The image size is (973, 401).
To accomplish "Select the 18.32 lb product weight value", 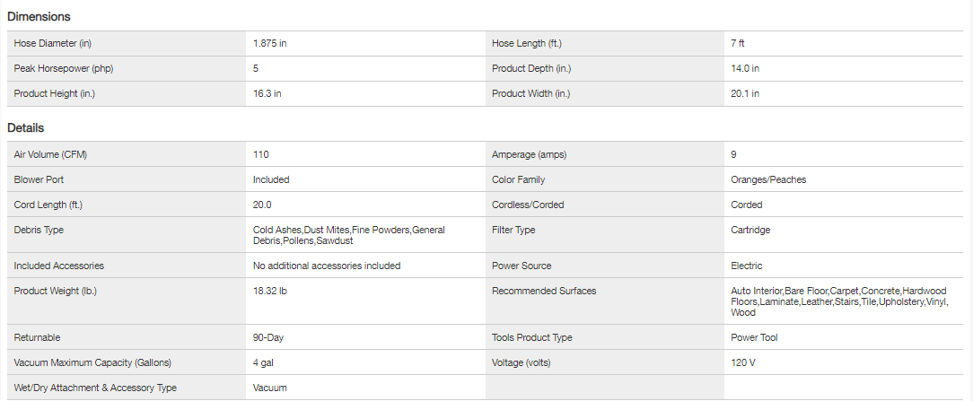I will (270, 291).
